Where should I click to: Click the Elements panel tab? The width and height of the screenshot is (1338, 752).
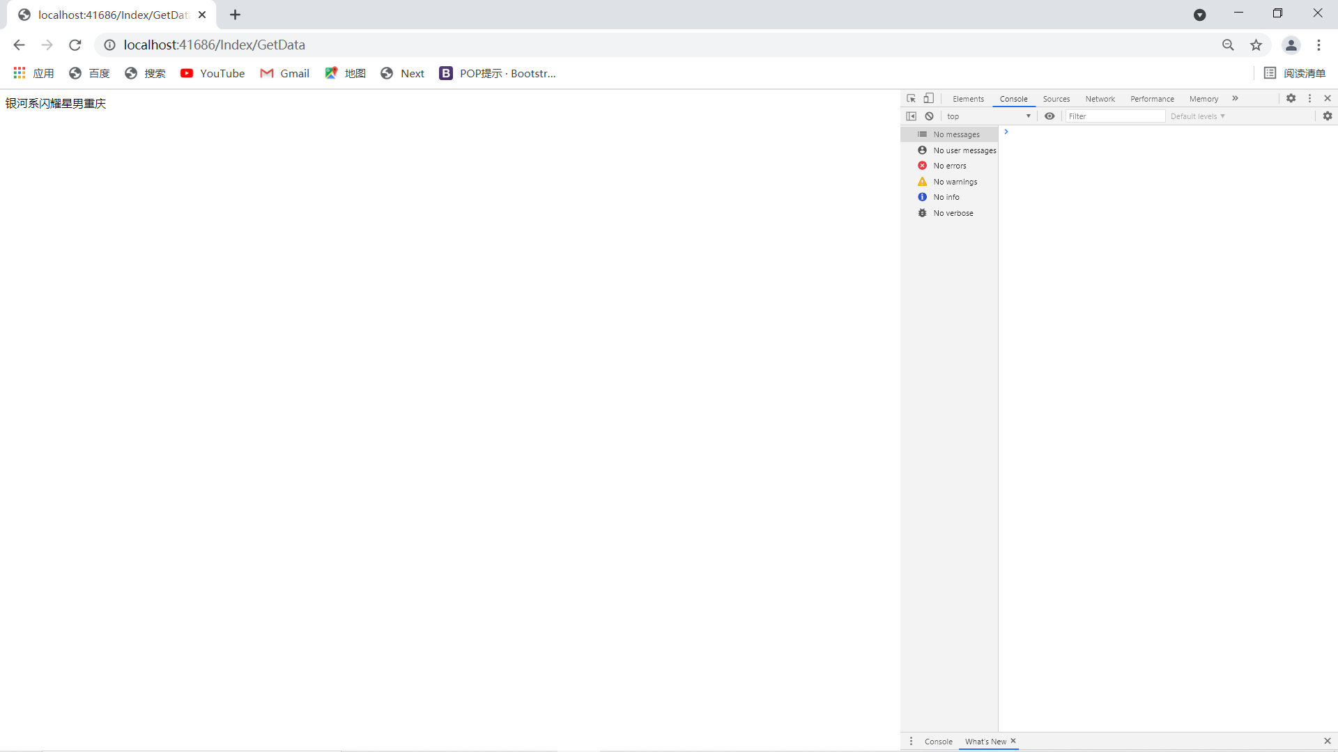(968, 98)
